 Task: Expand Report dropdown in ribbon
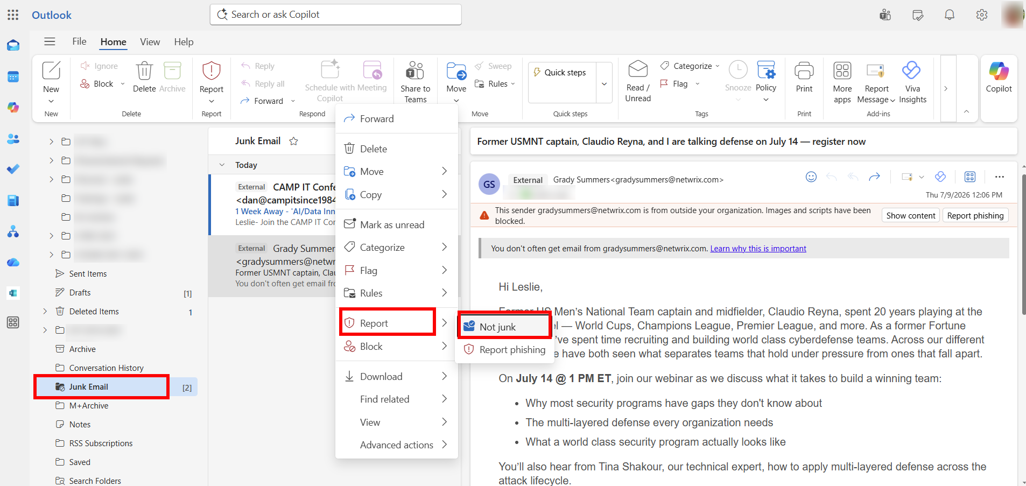[212, 101]
